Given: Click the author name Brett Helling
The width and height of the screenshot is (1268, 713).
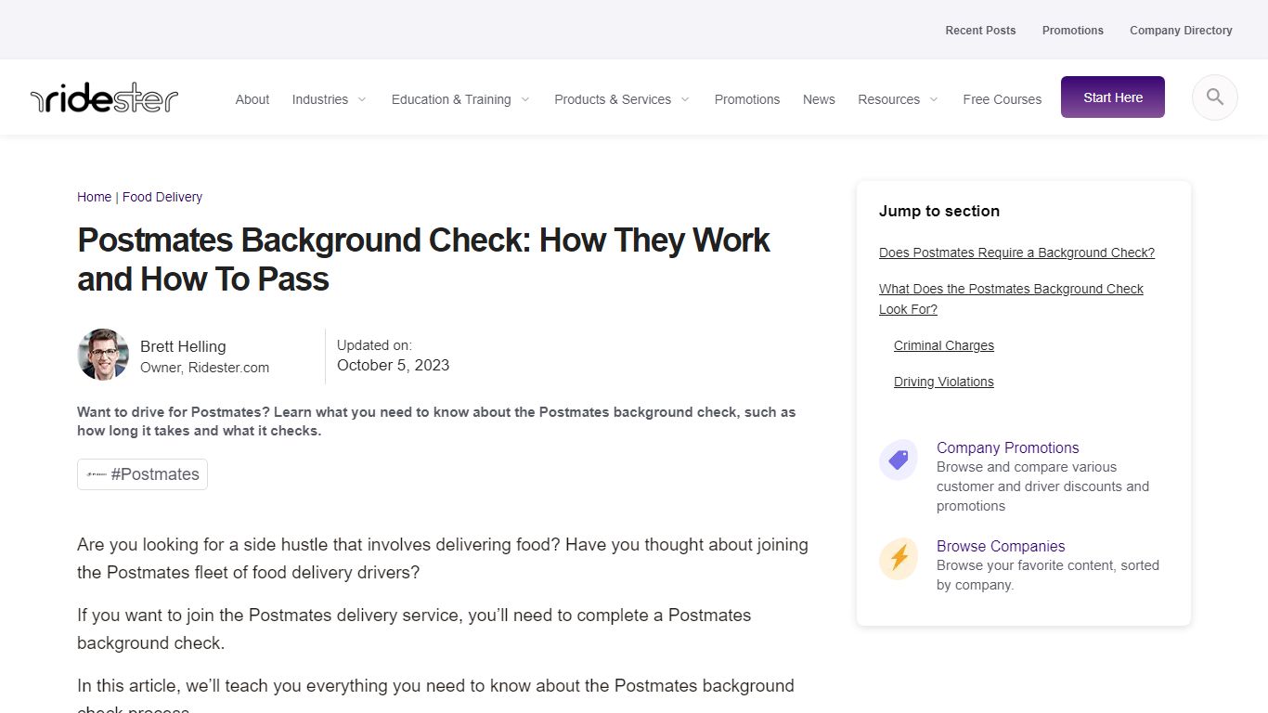Looking at the screenshot, I should [183, 346].
